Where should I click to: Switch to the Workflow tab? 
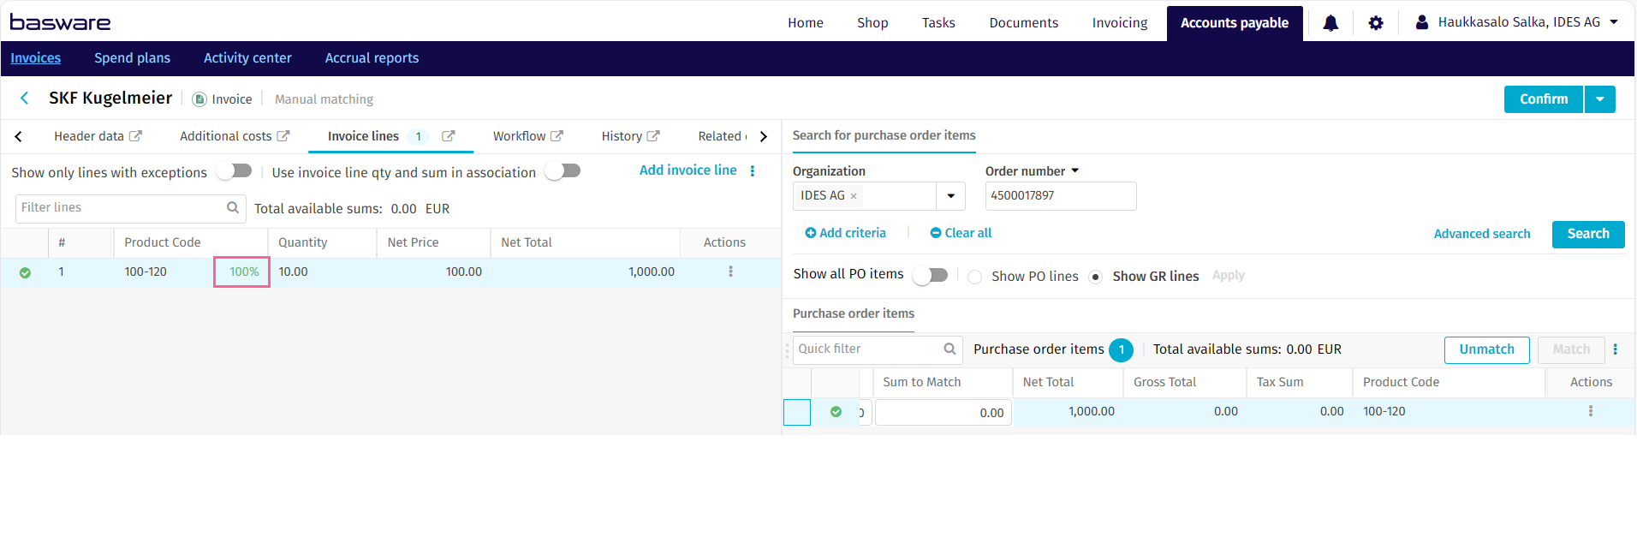[x=519, y=136]
